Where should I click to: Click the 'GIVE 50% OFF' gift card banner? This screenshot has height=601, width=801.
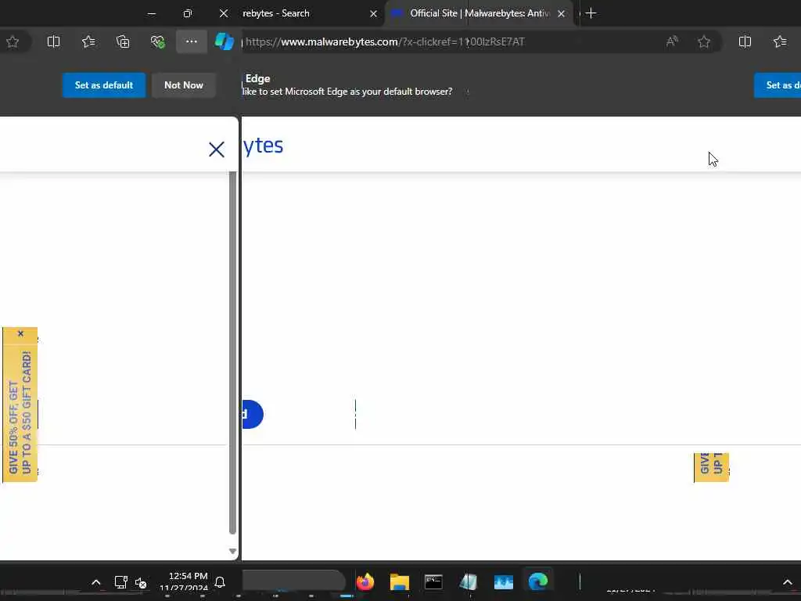point(20,412)
